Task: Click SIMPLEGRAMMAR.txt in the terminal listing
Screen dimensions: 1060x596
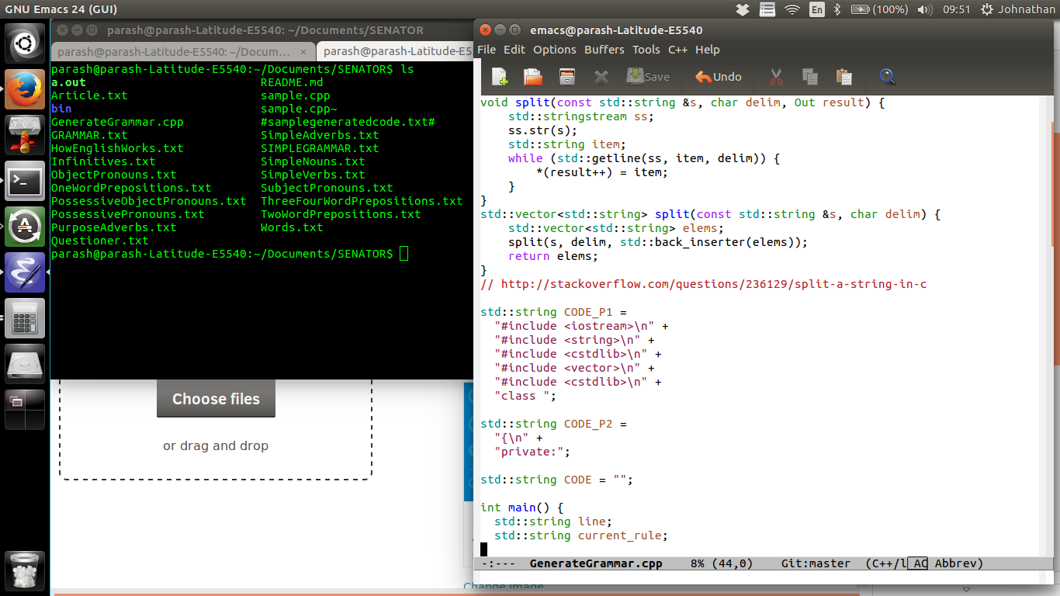Action: coord(320,148)
